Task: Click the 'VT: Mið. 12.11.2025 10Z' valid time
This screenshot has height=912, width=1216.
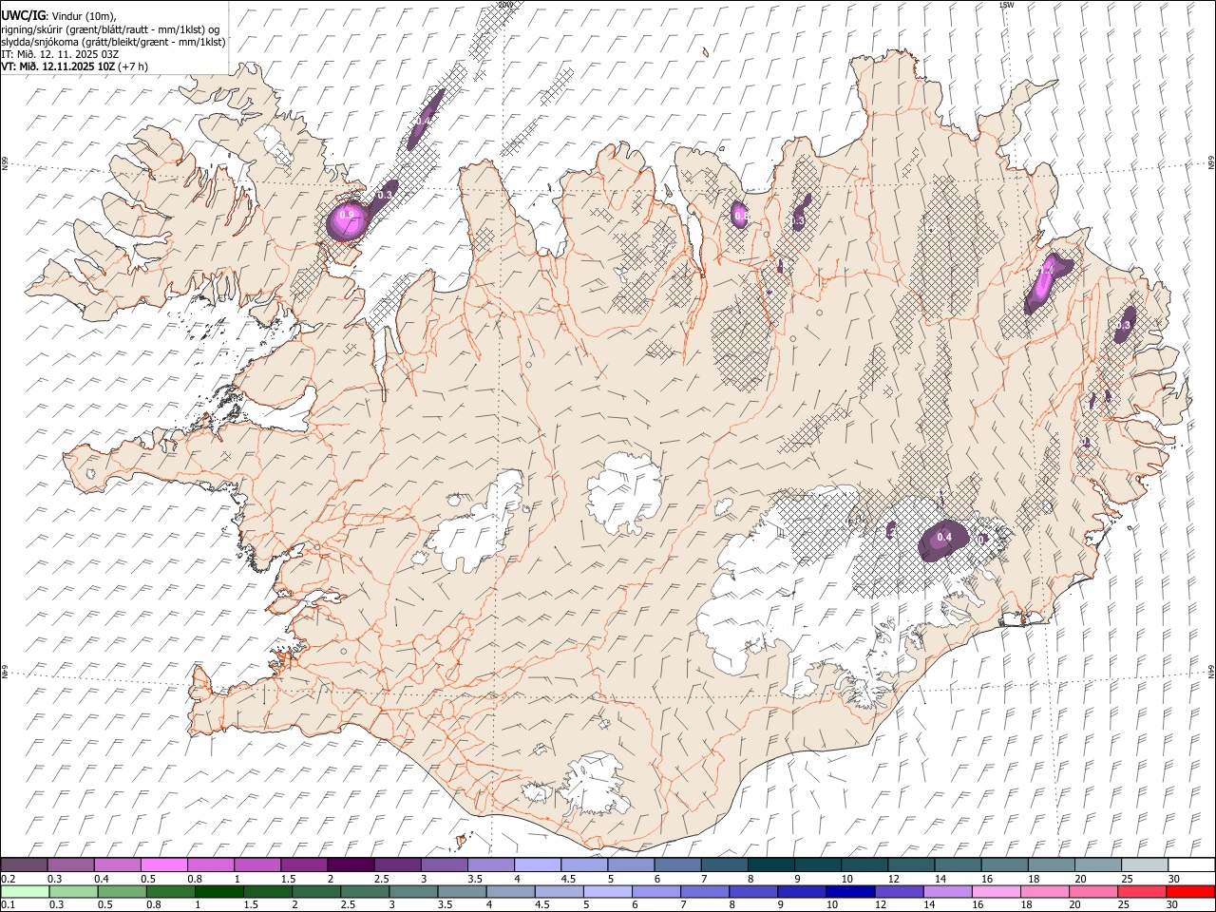Action: pos(58,66)
